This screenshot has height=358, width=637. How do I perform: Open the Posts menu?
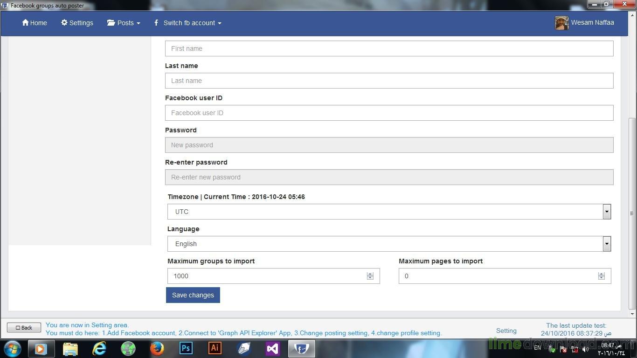click(x=124, y=23)
